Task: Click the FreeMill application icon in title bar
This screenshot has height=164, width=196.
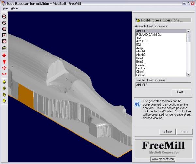Action: pyautogui.click(x=3, y=3)
